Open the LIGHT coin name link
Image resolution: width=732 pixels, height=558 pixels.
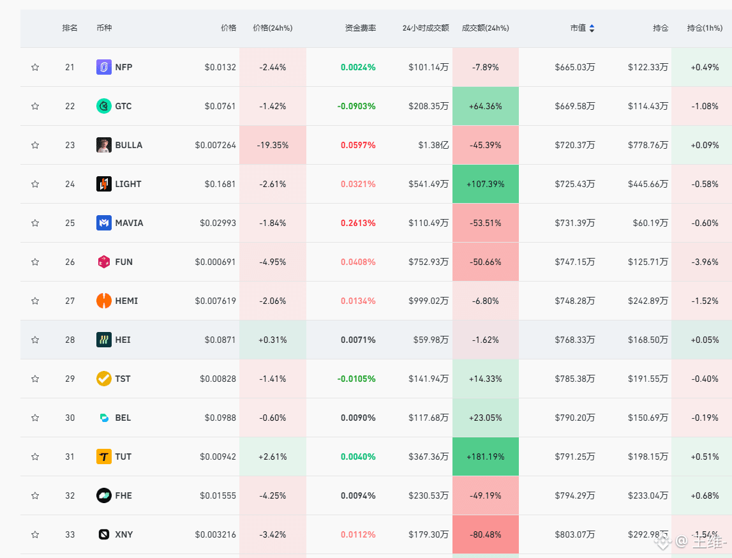click(x=128, y=184)
